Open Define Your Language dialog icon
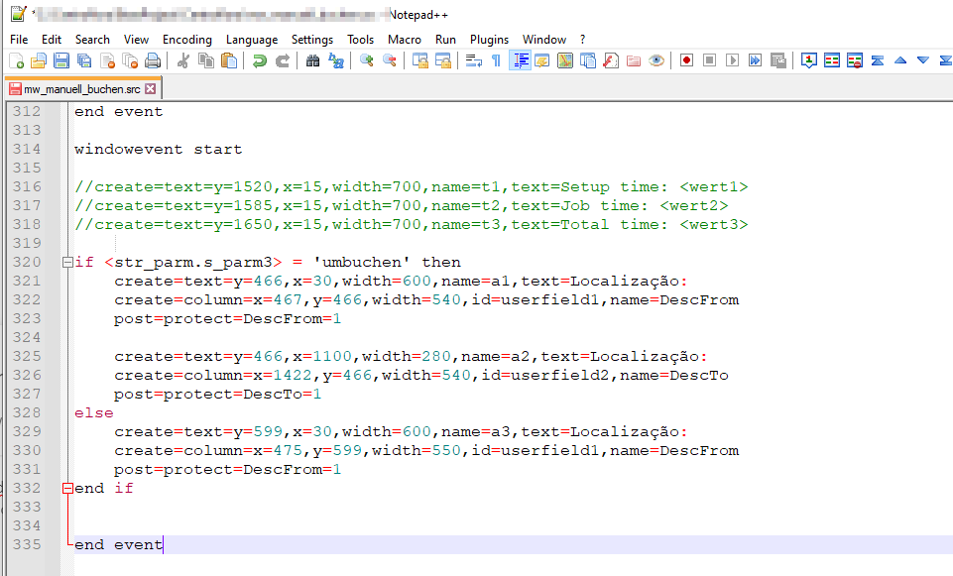Image resolution: width=953 pixels, height=576 pixels. pos(542,60)
